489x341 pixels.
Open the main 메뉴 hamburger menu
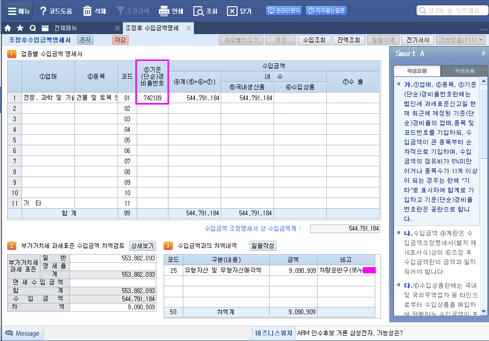click(x=18, y=11)
